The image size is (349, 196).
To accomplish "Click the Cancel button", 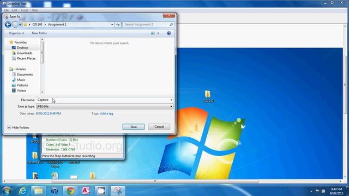I will [159, 127].
